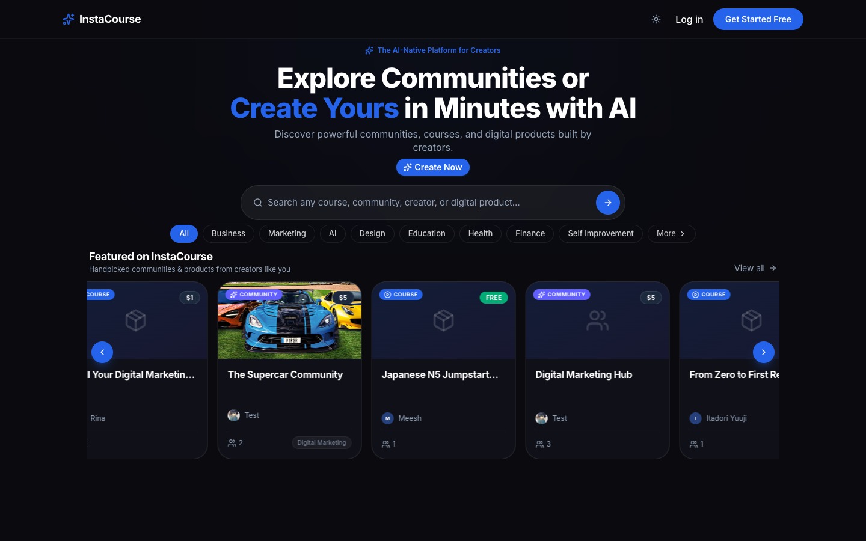Click the Create Now button
The image size is (866, 541).
[433, 167]
